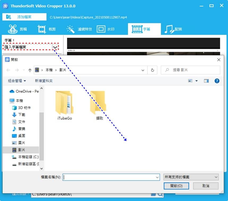The height and width of the screenshot is (201, 228).
Task: Select OneDrive in navigation pane
Action: (24, 91)
